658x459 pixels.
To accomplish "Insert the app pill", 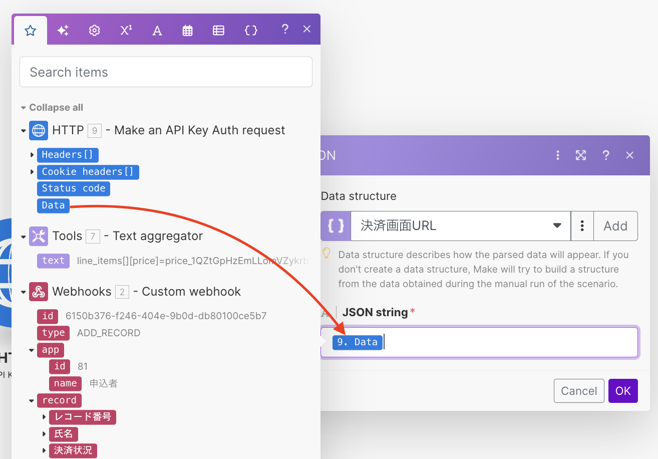I will click(51, 350).
